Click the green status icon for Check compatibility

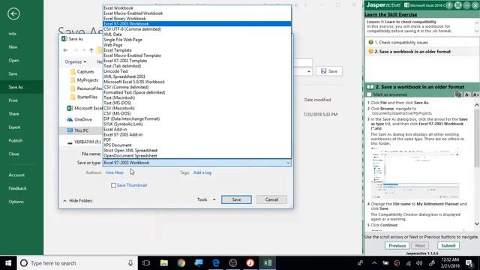click(370, 42)
